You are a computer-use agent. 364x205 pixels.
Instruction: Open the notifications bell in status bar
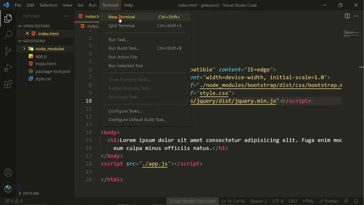(x=356, y=201)
